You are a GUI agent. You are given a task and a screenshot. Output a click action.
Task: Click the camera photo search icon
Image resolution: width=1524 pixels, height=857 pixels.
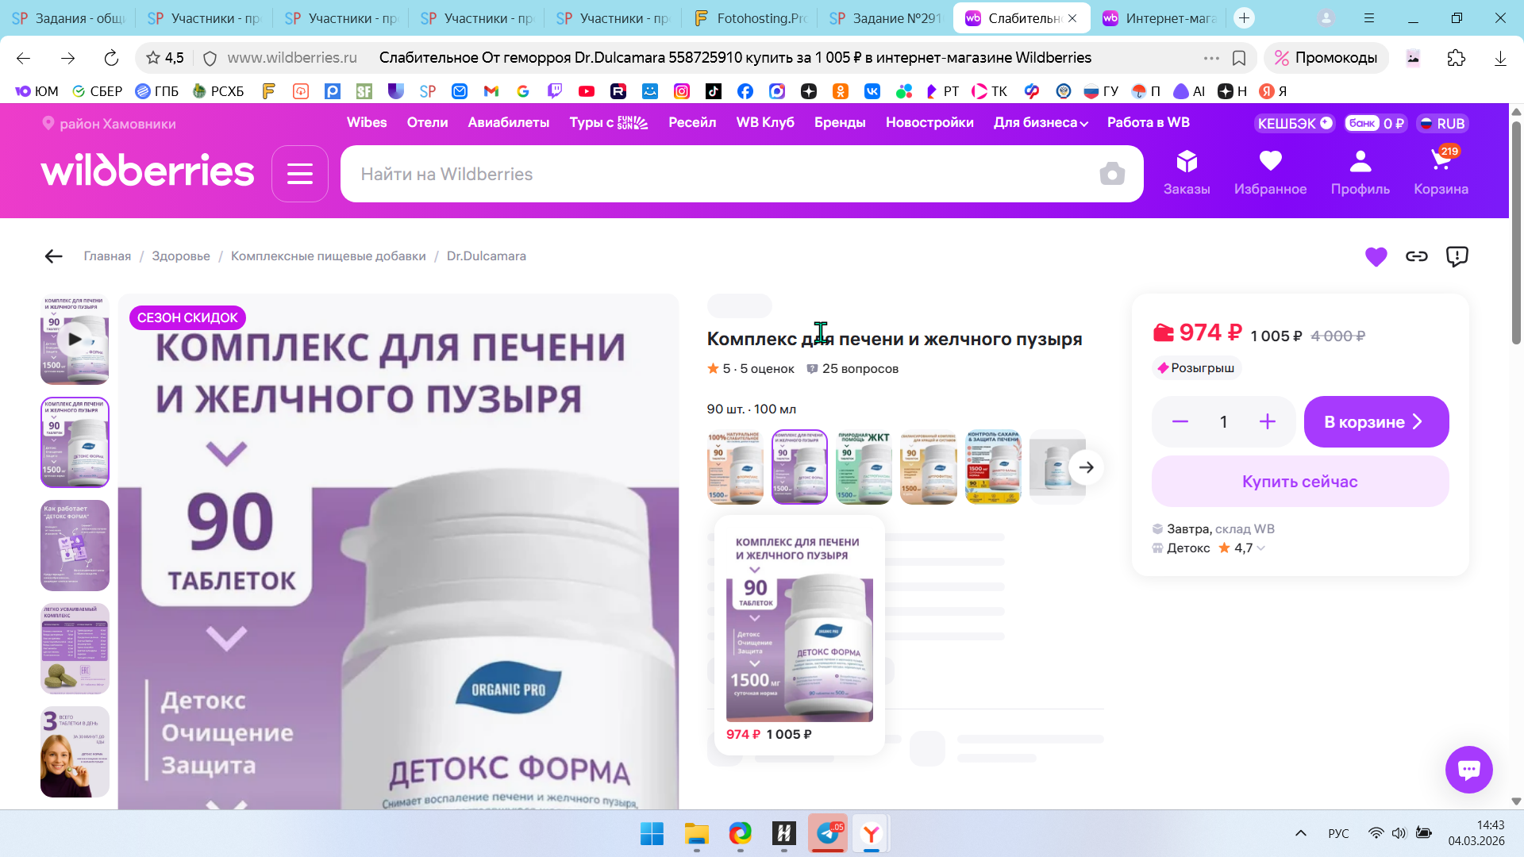1111,174
